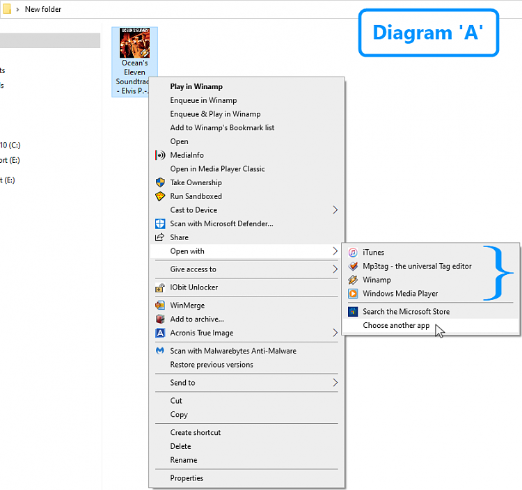Select Choose another app
This screenshot has width=522, height=490.
click(396, 325)
